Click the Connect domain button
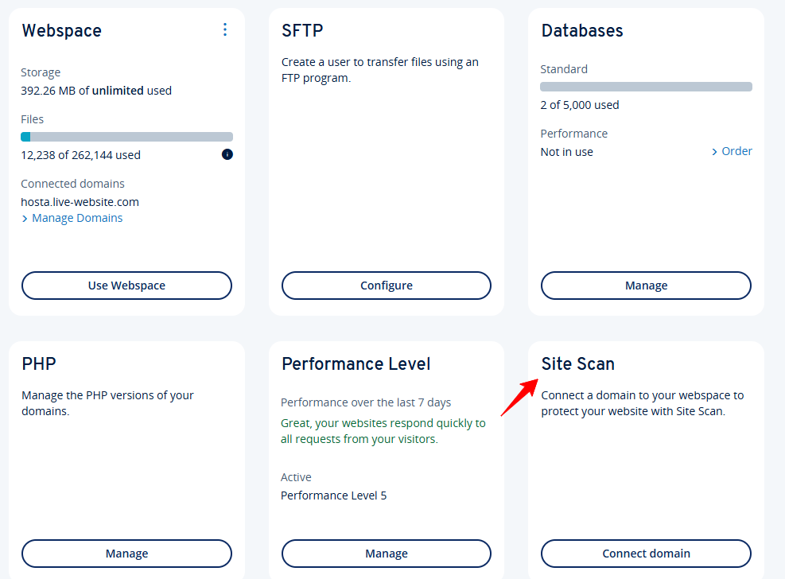Image resolution: width=785 pixels, height=579 pixels. tap(646, 554)
